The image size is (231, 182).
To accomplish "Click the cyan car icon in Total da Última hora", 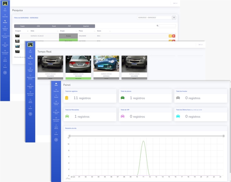I will tap(178, 116).
